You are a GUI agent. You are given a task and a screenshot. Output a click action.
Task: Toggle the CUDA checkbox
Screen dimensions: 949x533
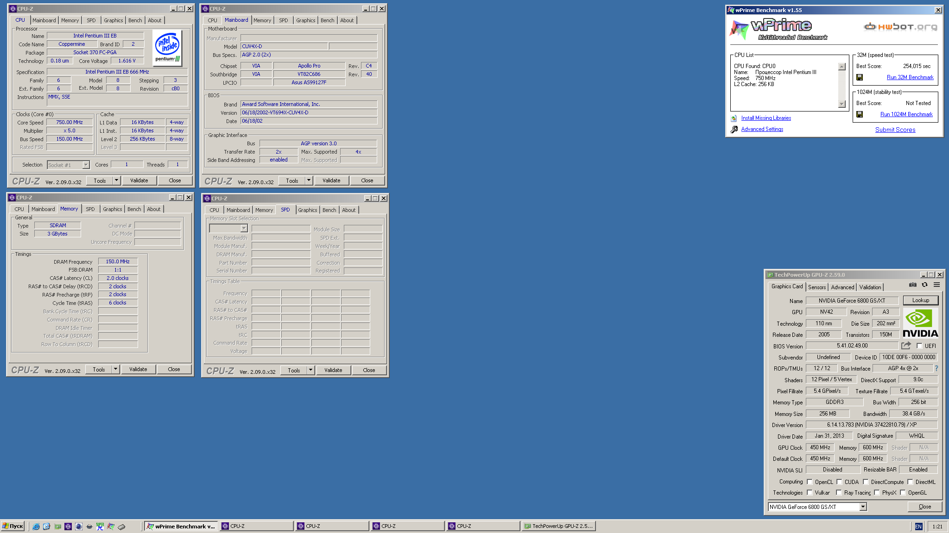[x=839, y=482]
